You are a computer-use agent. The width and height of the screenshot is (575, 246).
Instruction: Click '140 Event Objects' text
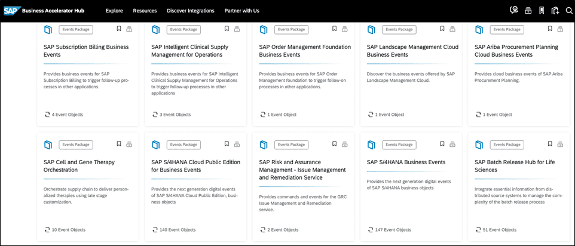tap(178, 230)
